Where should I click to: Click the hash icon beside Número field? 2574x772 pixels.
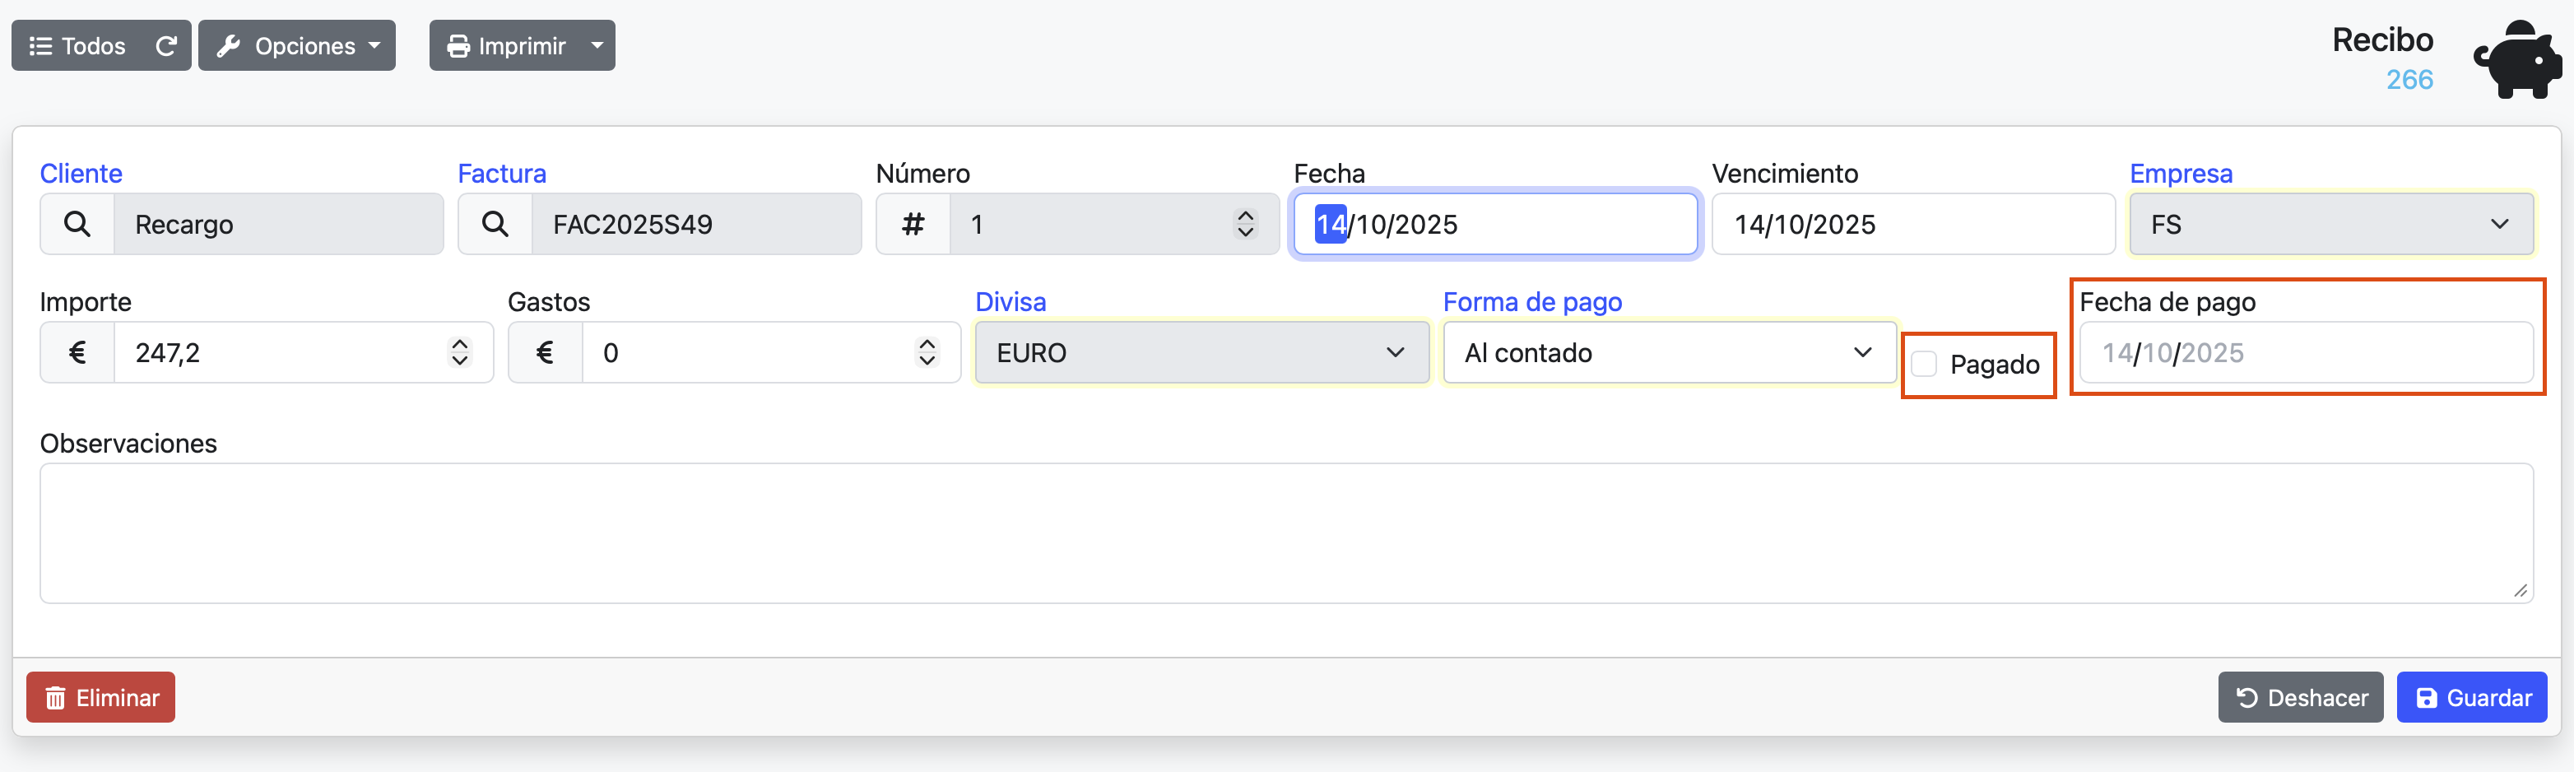913,224
